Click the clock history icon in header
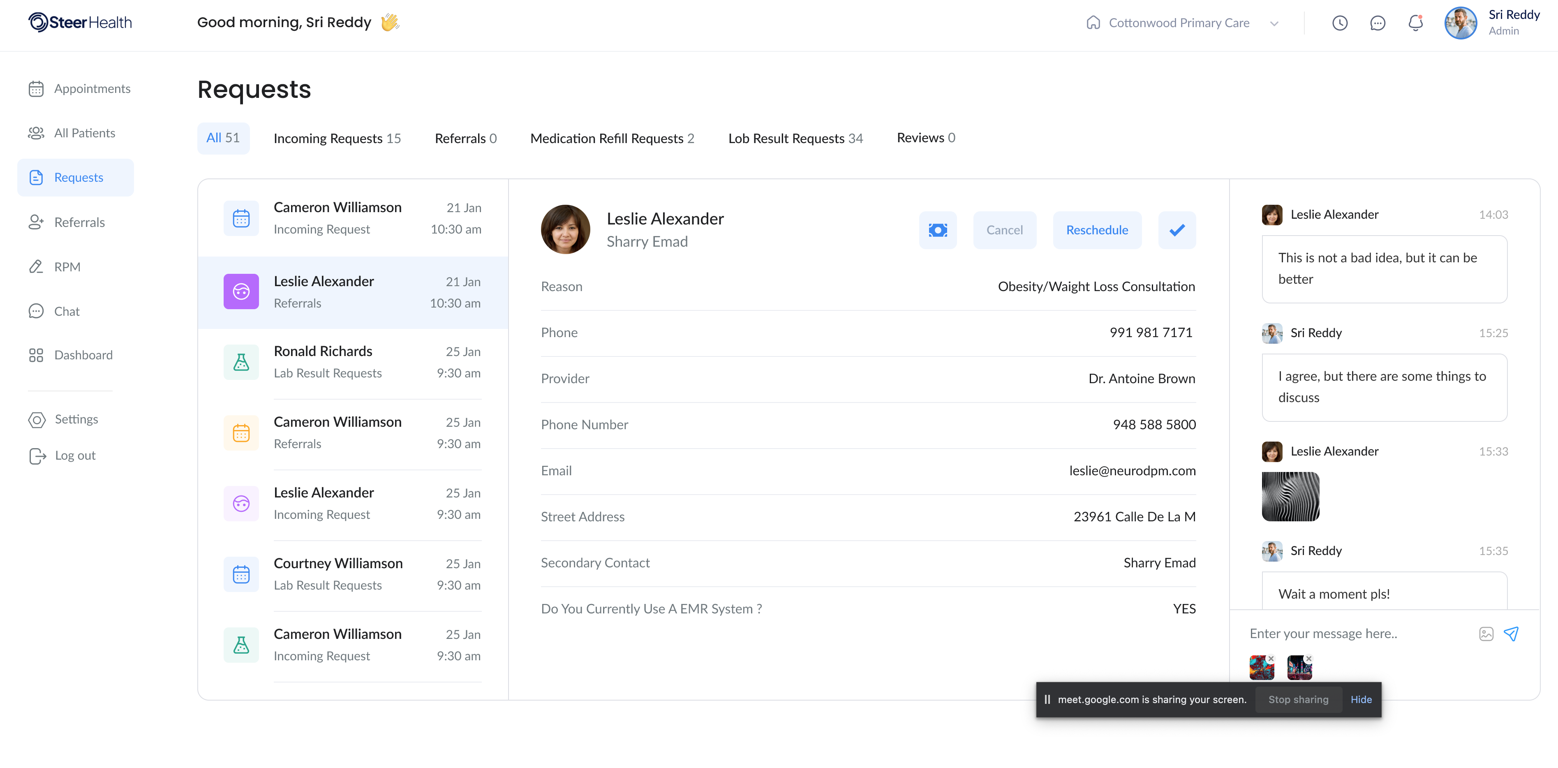This screenshot has width=1558, height=768. coord(1340,23)
